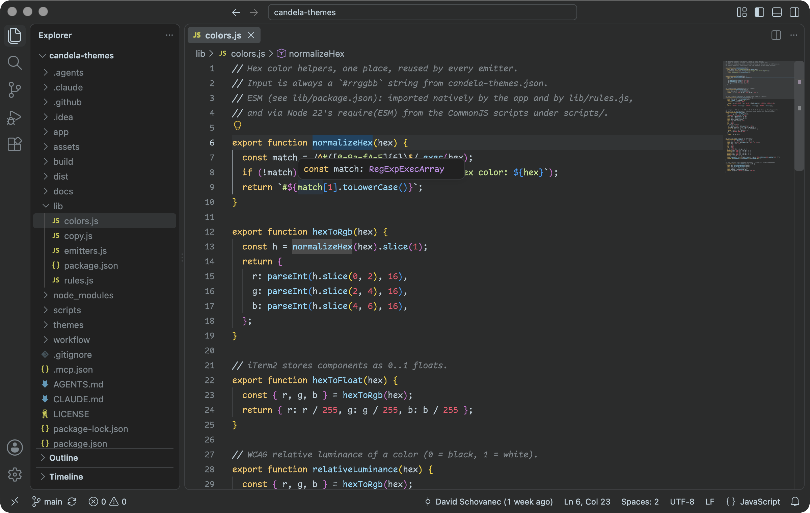Open copy.js in the file tree
Image resolution: width=810 pixels, height=513 pixels.
(105, 236)
